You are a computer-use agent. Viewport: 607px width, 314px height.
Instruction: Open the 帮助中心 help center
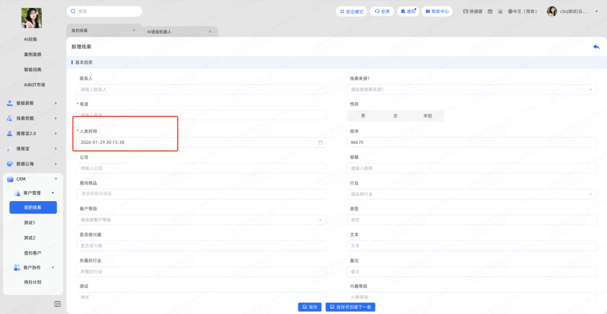(436, 11)
